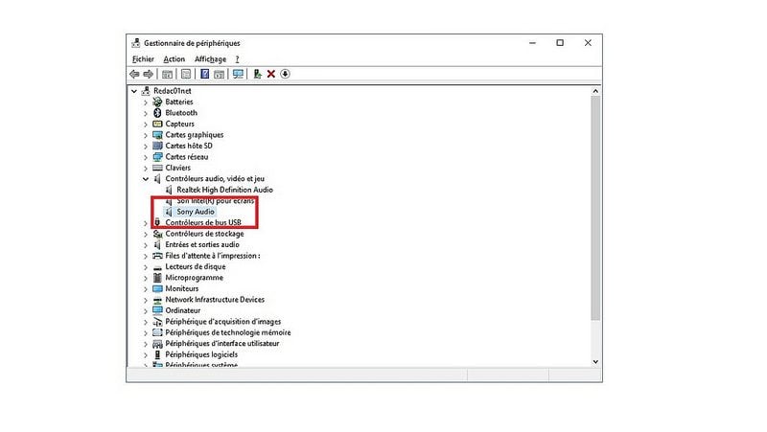
Task: Click the Bluetooth category icon
Action: [157, 113]
